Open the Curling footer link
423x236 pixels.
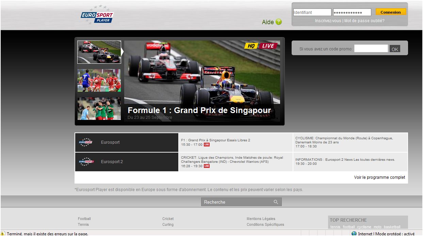[168, 224]
